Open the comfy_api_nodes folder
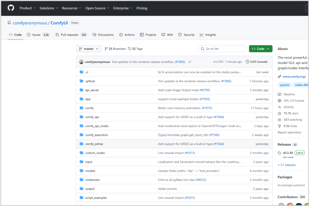This screenshot has width=309, height=206. click(x=97, y=126)
